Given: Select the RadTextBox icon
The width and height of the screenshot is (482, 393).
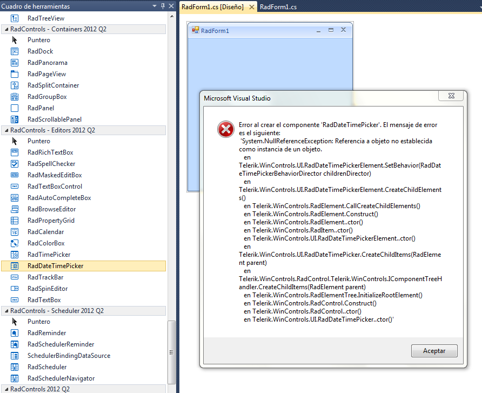Looking at the screenshot, I should click(x=15, y=300).
